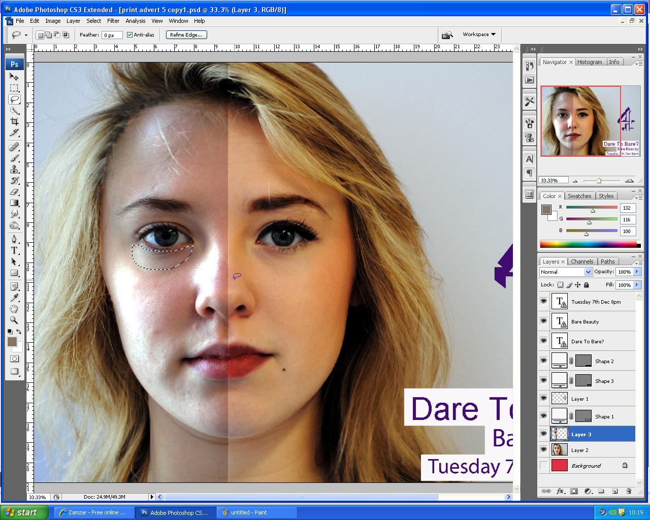Select the Rectangular Marquee tool
650x520 pixels.
pyautogui.click(x=14, y=88)
